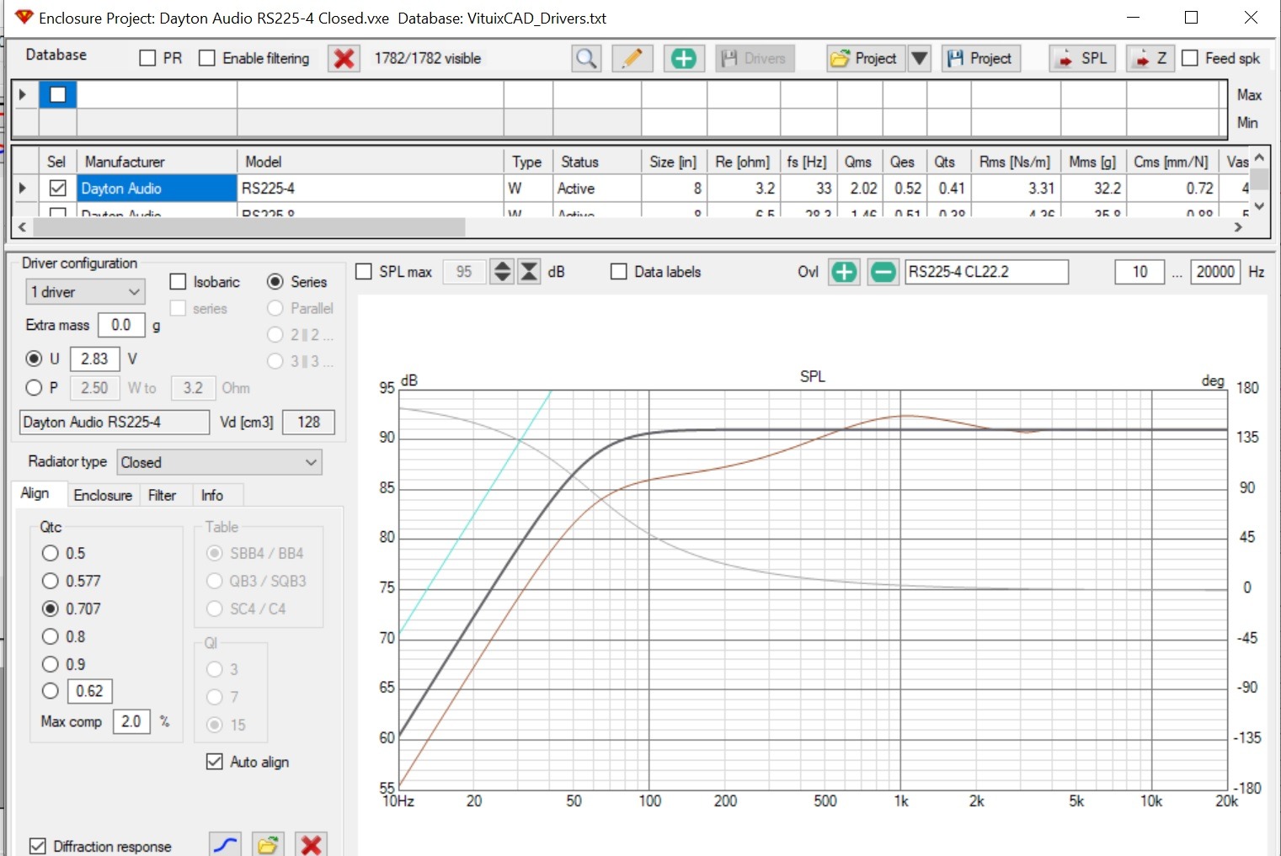Save project with the floppy disk Project button
This screenshot has height=856, width=1281.
pyautogui.click(x=980, y=58)
